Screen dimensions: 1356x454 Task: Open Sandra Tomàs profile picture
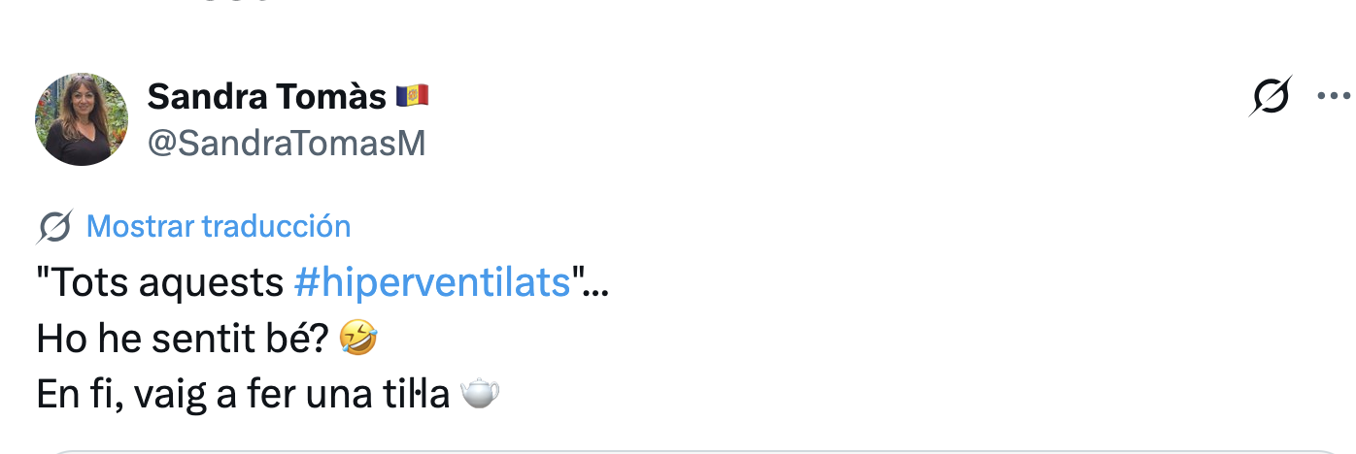point(82,119)
